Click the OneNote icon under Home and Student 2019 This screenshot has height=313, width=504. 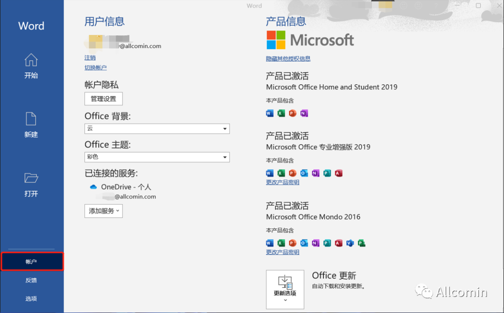304,113
